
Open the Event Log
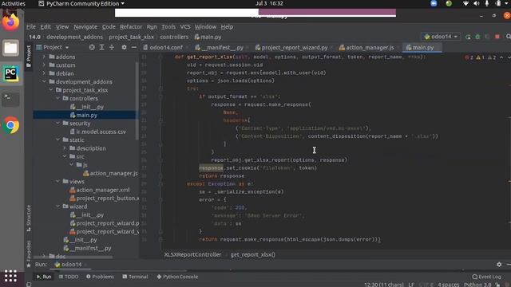(486, 277)
